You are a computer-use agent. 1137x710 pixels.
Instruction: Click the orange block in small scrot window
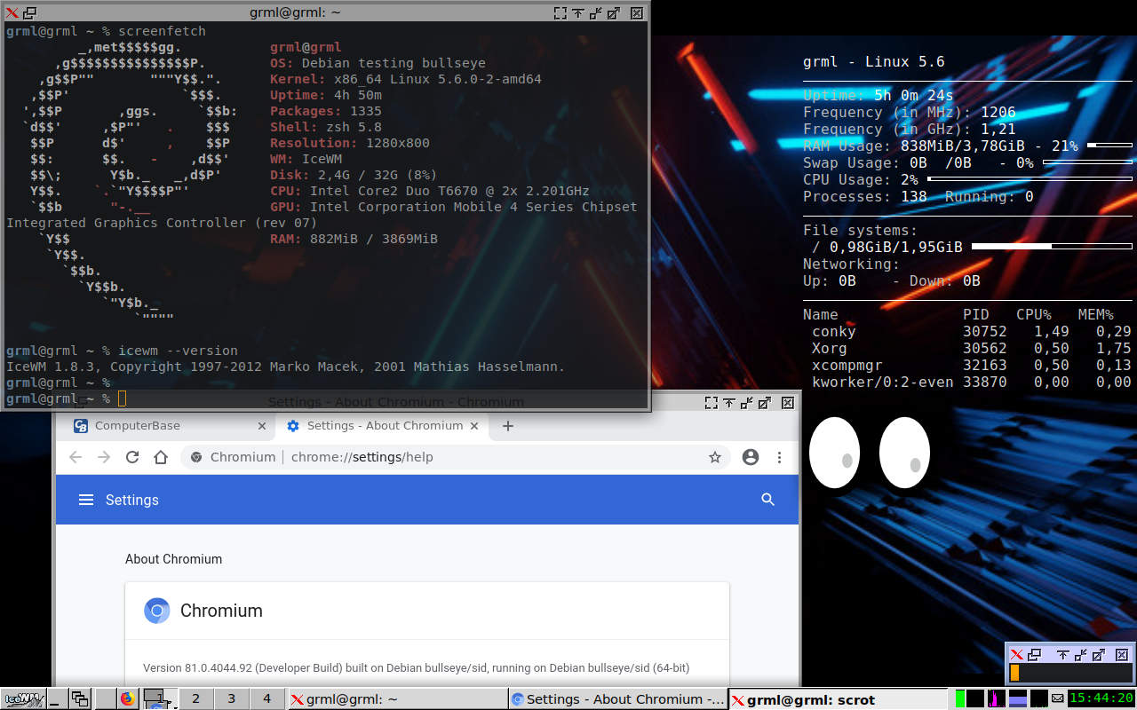pos(1014,674)
